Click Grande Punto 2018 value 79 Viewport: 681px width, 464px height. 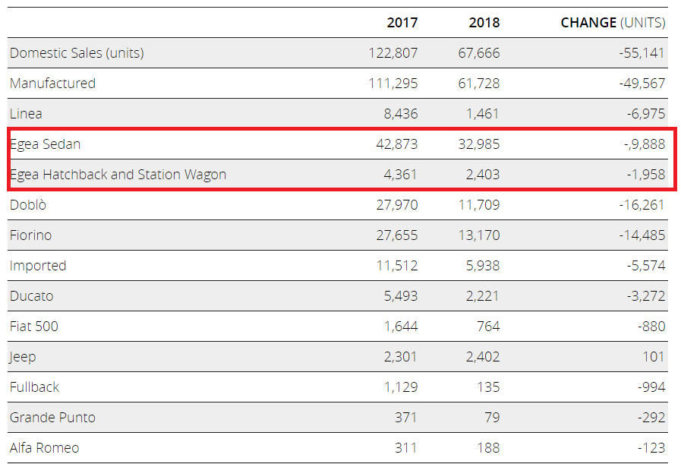(492, 418)
